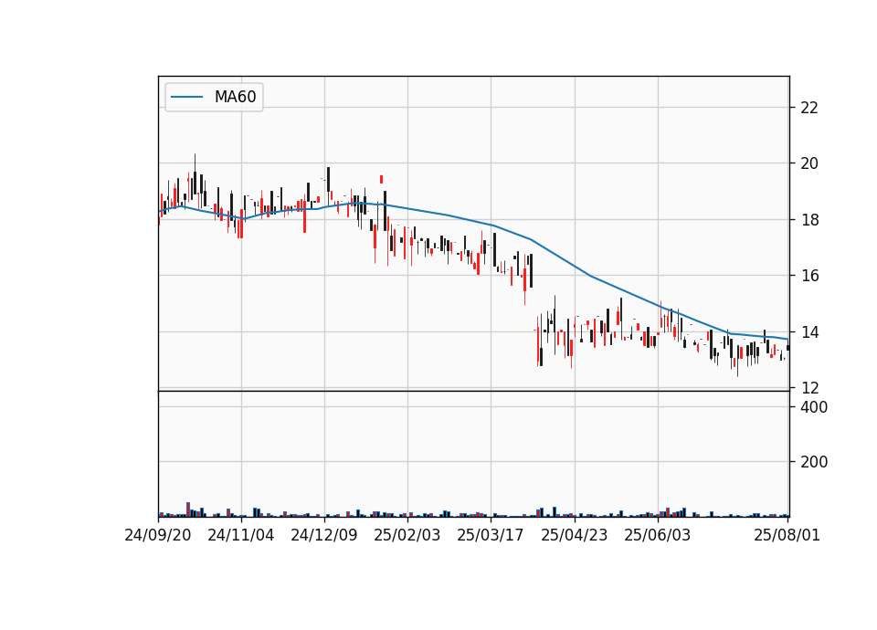Image resolution: width=877 pixels, height=630 pixels.
Task: Click the 25/03/17 date axis label
Action: point(491,535)
